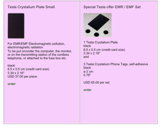Screen dimensions: 161x129
Task: Click the 'To be put on/under the computer' line
Action: 40,51
